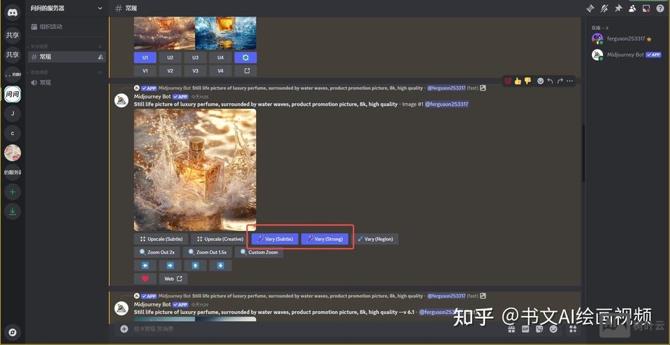Open attachment plus menu in message box
Image resolution: width=670 pixels, height=345 pixels.
(x=124, y=329)
